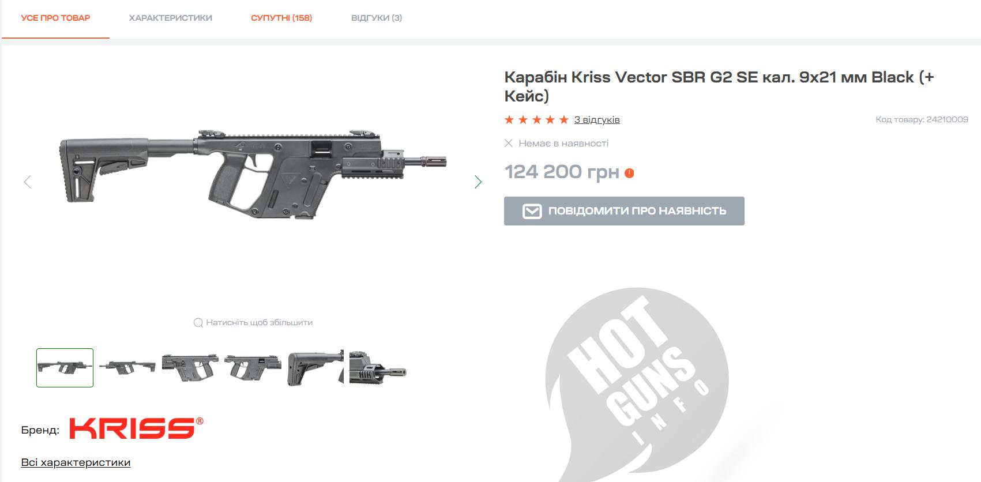Open the 3 відгуків reviews link
The image size is (981, 482).
point(597,120)
